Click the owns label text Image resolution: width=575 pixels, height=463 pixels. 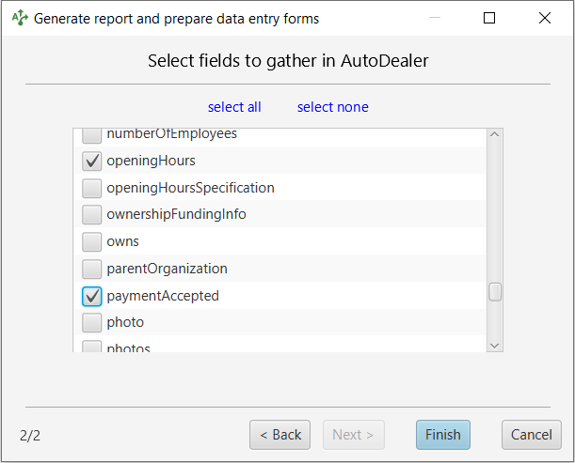[123, 242]
